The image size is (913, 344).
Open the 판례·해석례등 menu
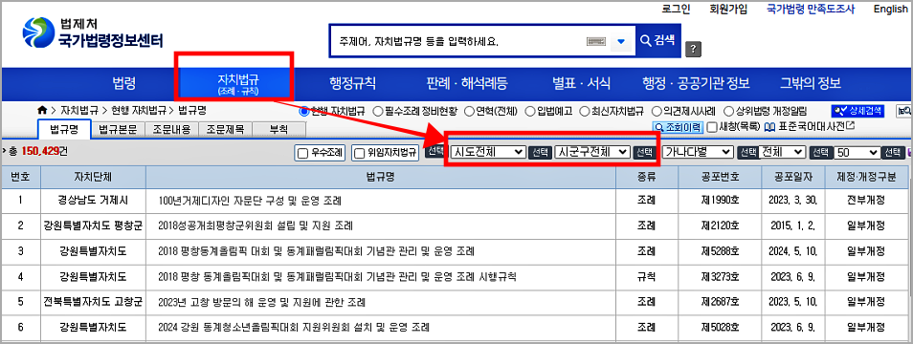(467, 84)
